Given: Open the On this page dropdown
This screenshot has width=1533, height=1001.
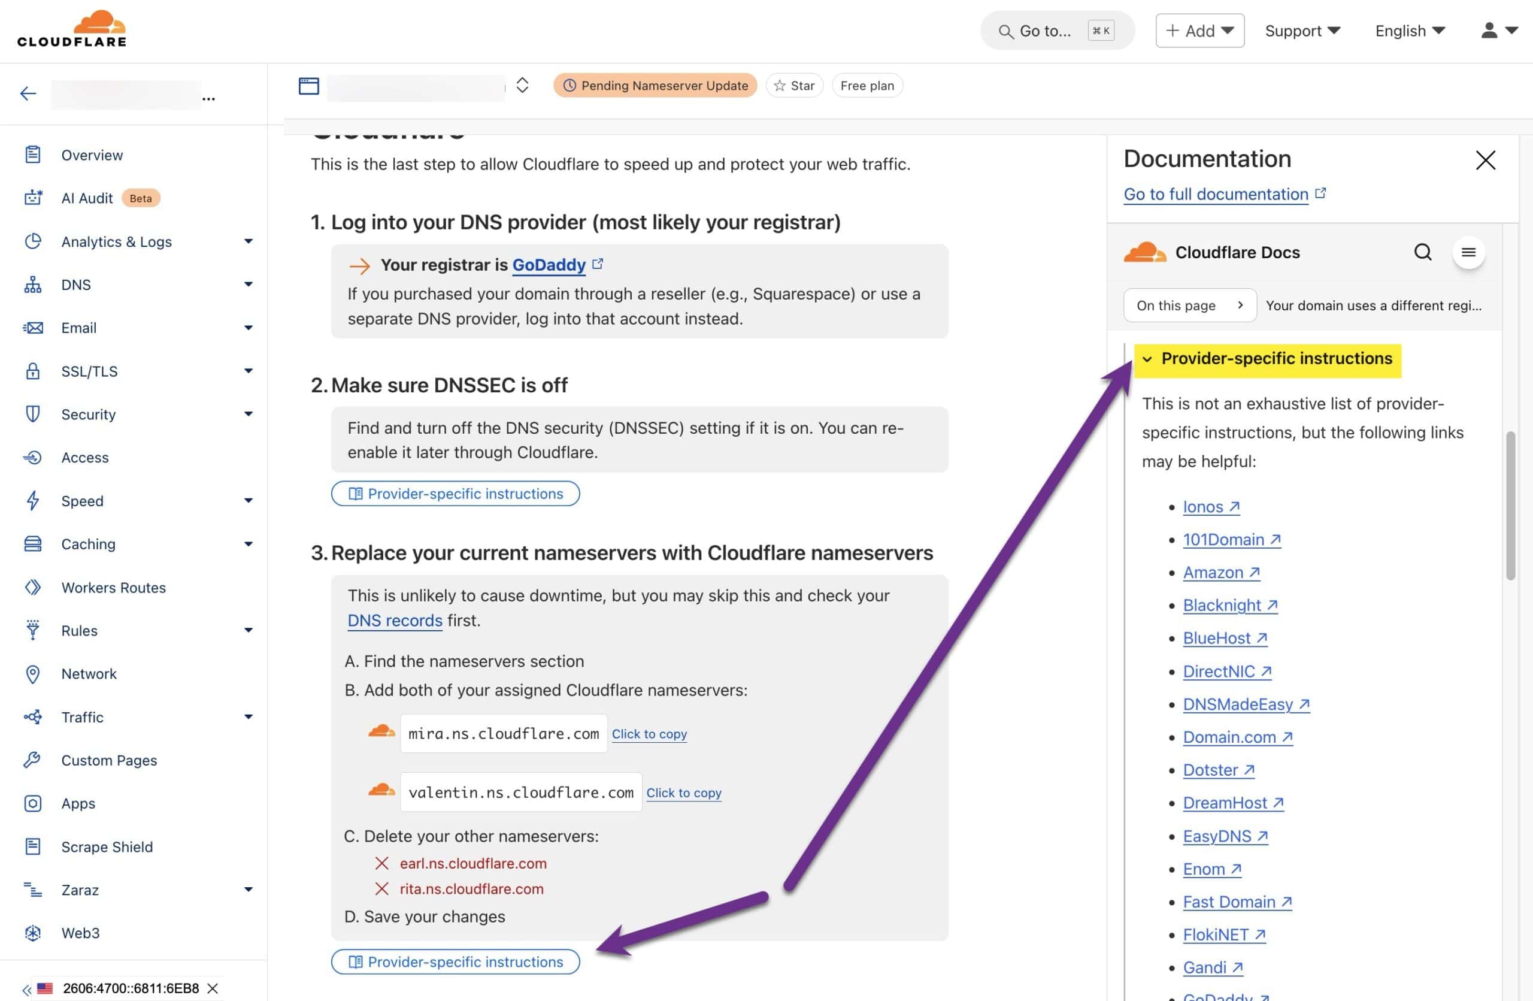Looking at the screenshot, I should (1190, 306).
